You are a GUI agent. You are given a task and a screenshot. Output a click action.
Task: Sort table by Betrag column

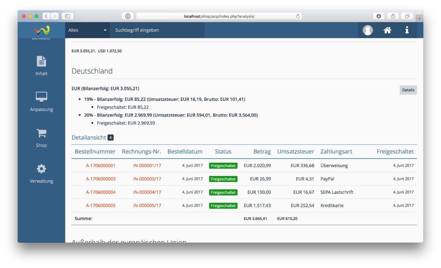click(262, 152)
